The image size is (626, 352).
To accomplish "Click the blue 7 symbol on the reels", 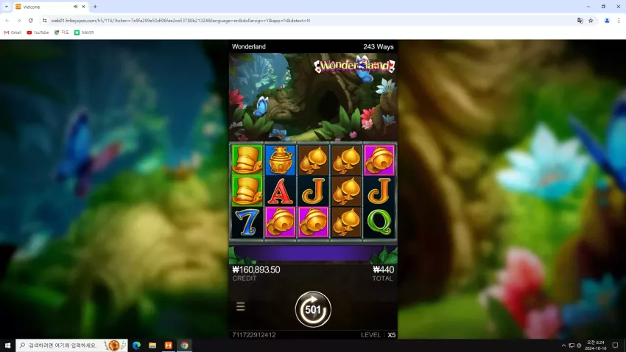I will (x=247, y=222).
